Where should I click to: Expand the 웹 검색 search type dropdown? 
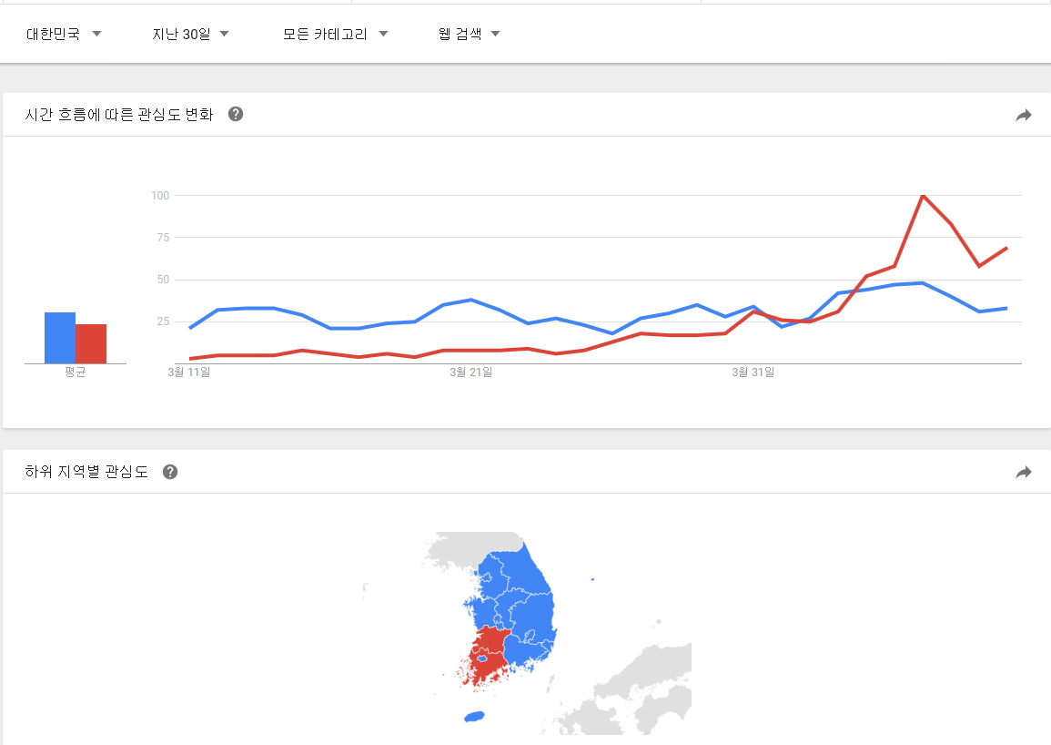point(469,35)
